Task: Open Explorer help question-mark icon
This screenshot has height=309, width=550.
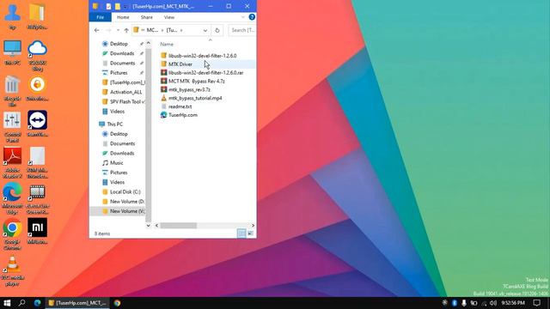Action: pyautogui.click(x=252, y=17)
